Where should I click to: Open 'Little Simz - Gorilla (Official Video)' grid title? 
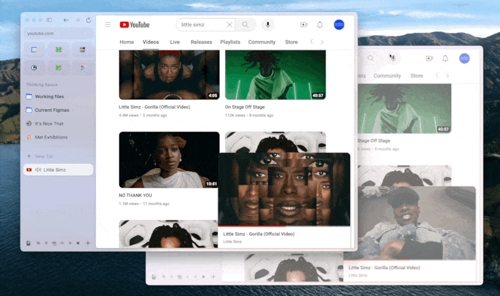154,107
